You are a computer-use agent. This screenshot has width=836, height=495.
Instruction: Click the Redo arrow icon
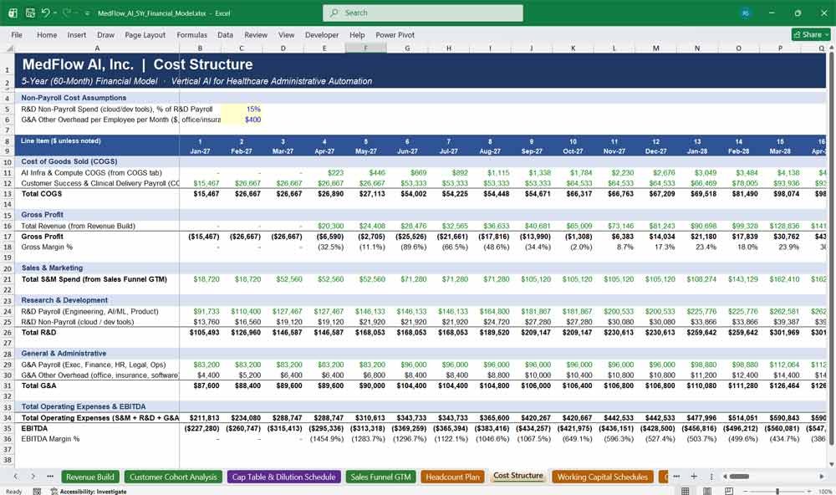(67, 13)
